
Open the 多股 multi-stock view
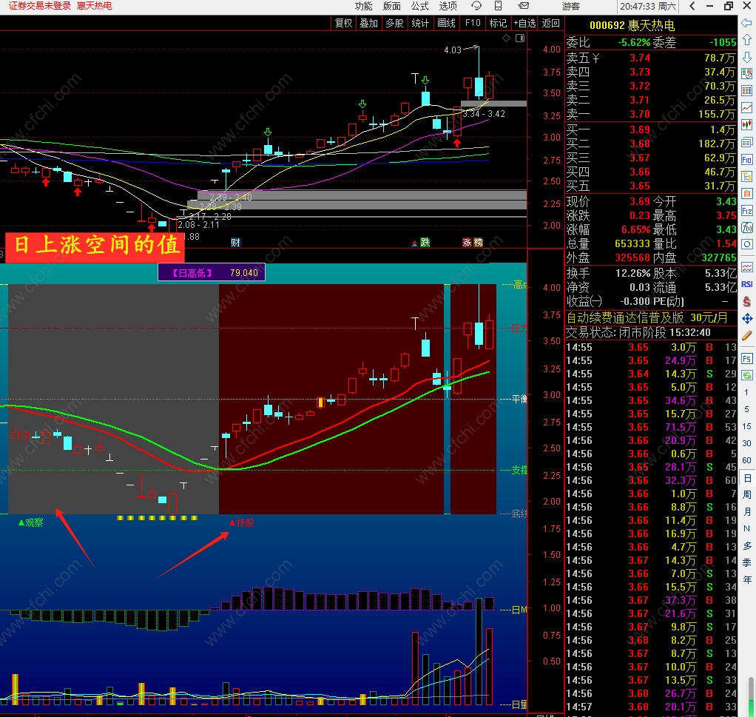click(394, 23)
